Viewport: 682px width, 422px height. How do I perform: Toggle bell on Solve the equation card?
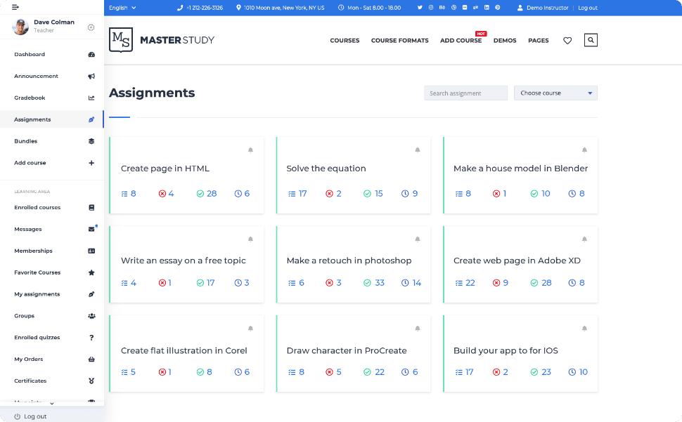point(417,150)
